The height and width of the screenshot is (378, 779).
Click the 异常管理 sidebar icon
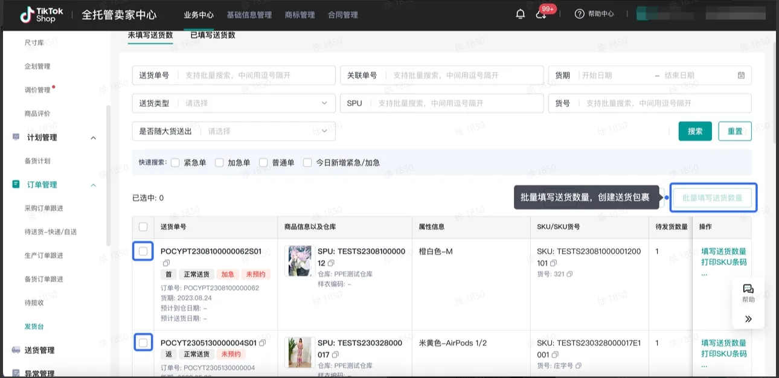[x=16, y=373]
